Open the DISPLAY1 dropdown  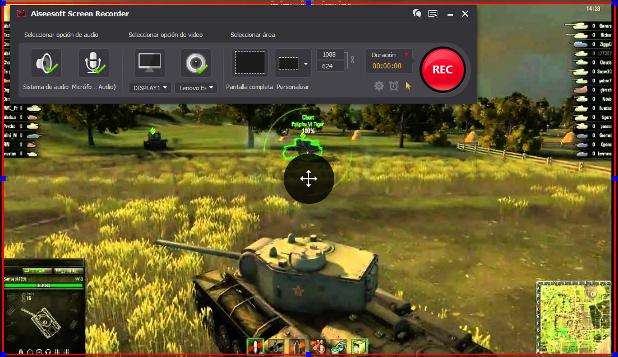(150, 87)
